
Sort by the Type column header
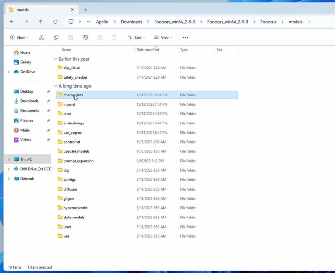point(184,50)
